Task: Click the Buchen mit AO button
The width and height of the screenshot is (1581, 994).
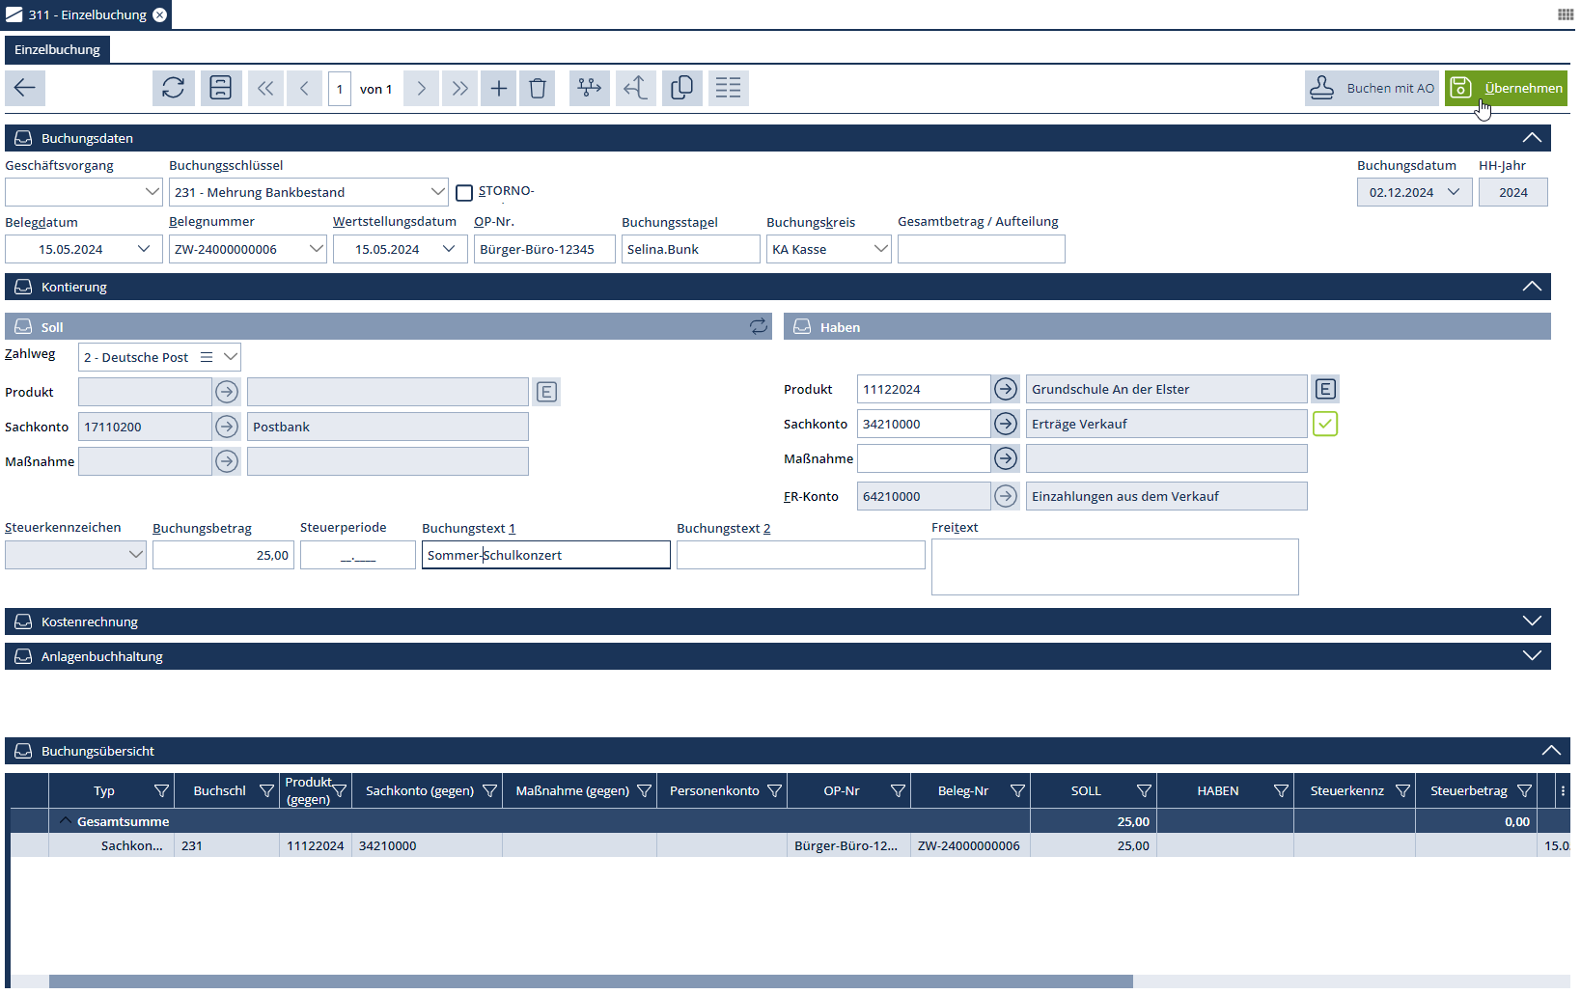Action: pyautogui.click(x=1372, y=89)
